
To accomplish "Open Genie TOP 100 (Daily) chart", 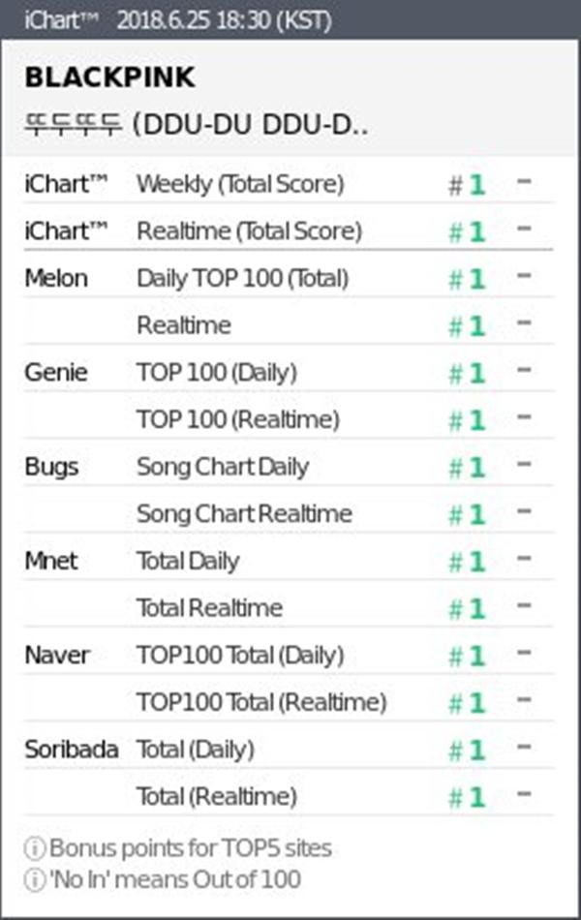I will tap(217, 373).
